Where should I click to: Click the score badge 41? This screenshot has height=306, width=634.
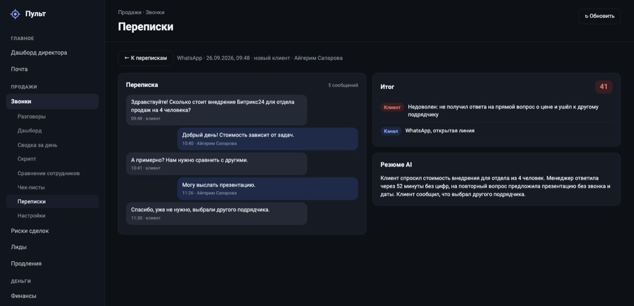(x=603, y=87)
